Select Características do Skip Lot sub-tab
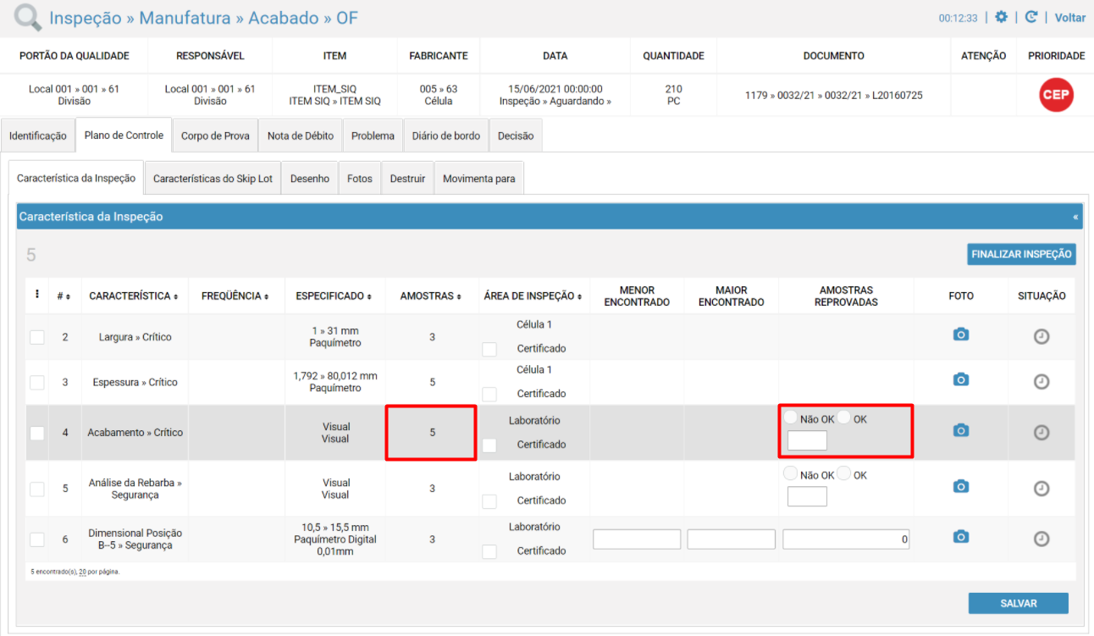Screen dimensions: 1094x636 coord(213,179)
